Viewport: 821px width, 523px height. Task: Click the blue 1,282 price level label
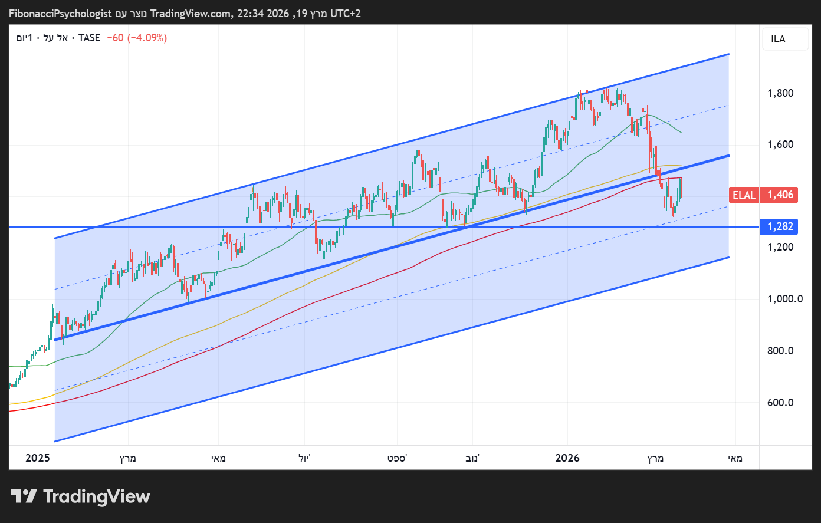coord(780,226)
